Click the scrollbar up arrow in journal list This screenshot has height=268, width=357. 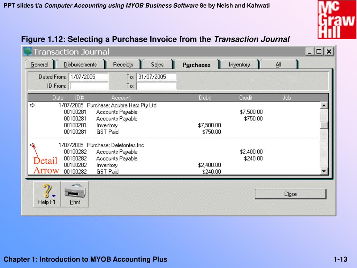324,105
